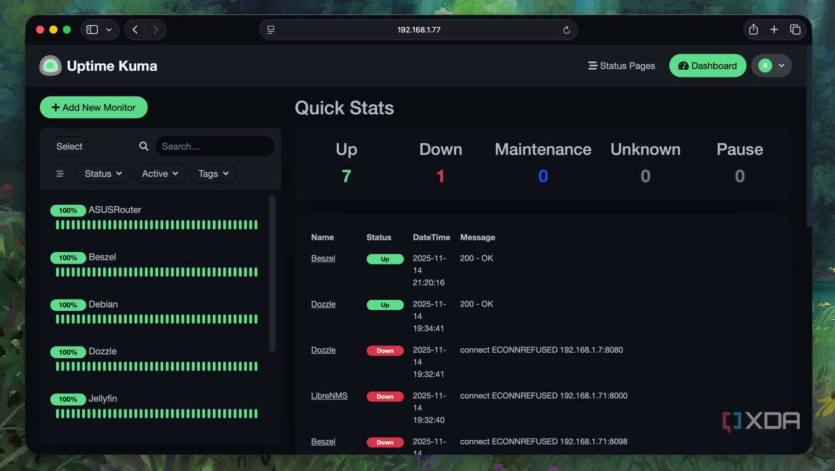835x471 pixels.
Task: Go back with the browser back arrow
Action: tap(135, 30)
